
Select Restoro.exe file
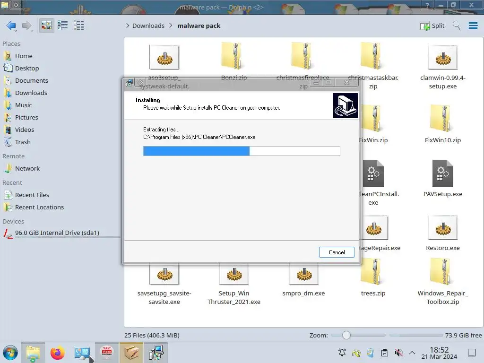(x=442, y=233)
